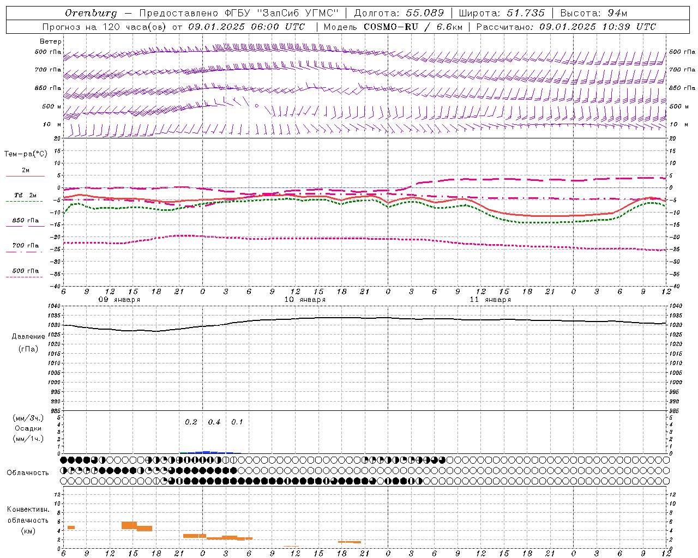The width and height of the screenshot is (698, 558).
Task: Click the '11 января' date label
Action: coord(490,300)
